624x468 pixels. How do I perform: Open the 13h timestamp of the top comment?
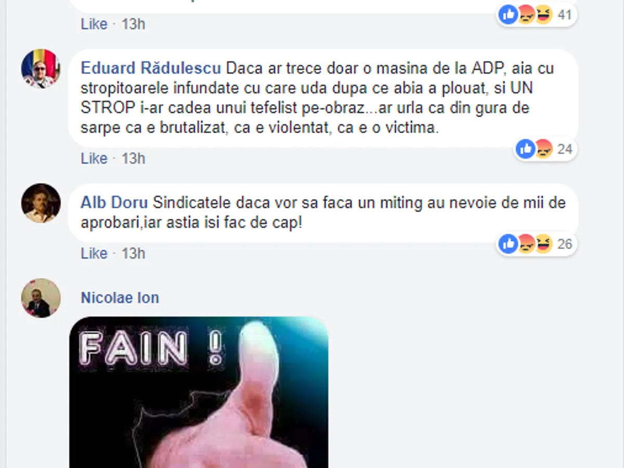[x=133, y=24]
